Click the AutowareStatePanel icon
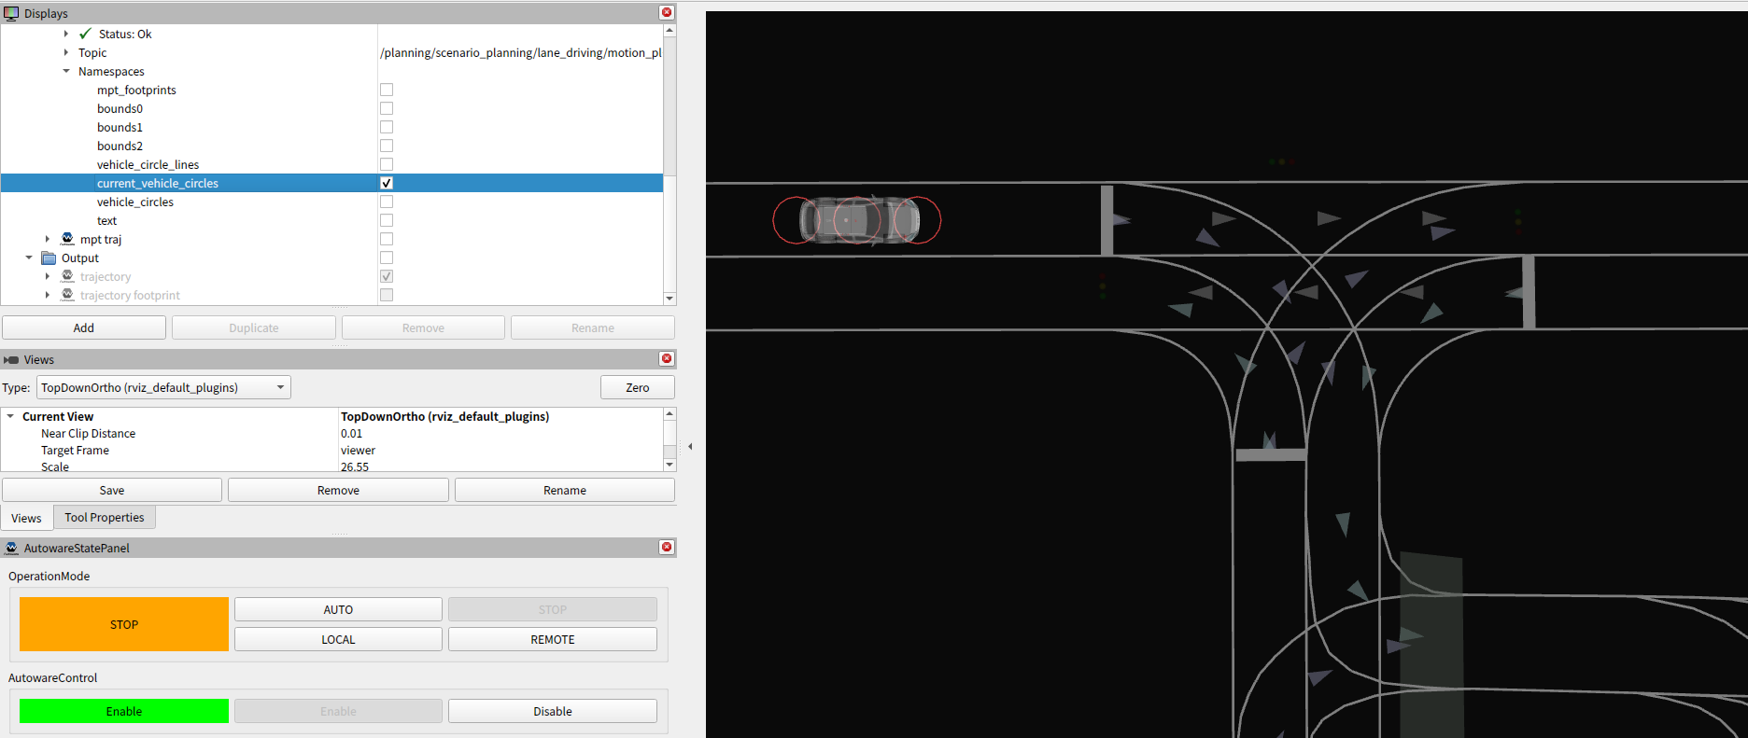1748x738 pixels. 11,548
